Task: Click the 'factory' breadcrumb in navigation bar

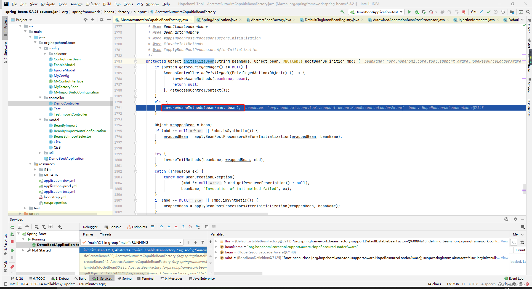Action: [x=124, y=12]
